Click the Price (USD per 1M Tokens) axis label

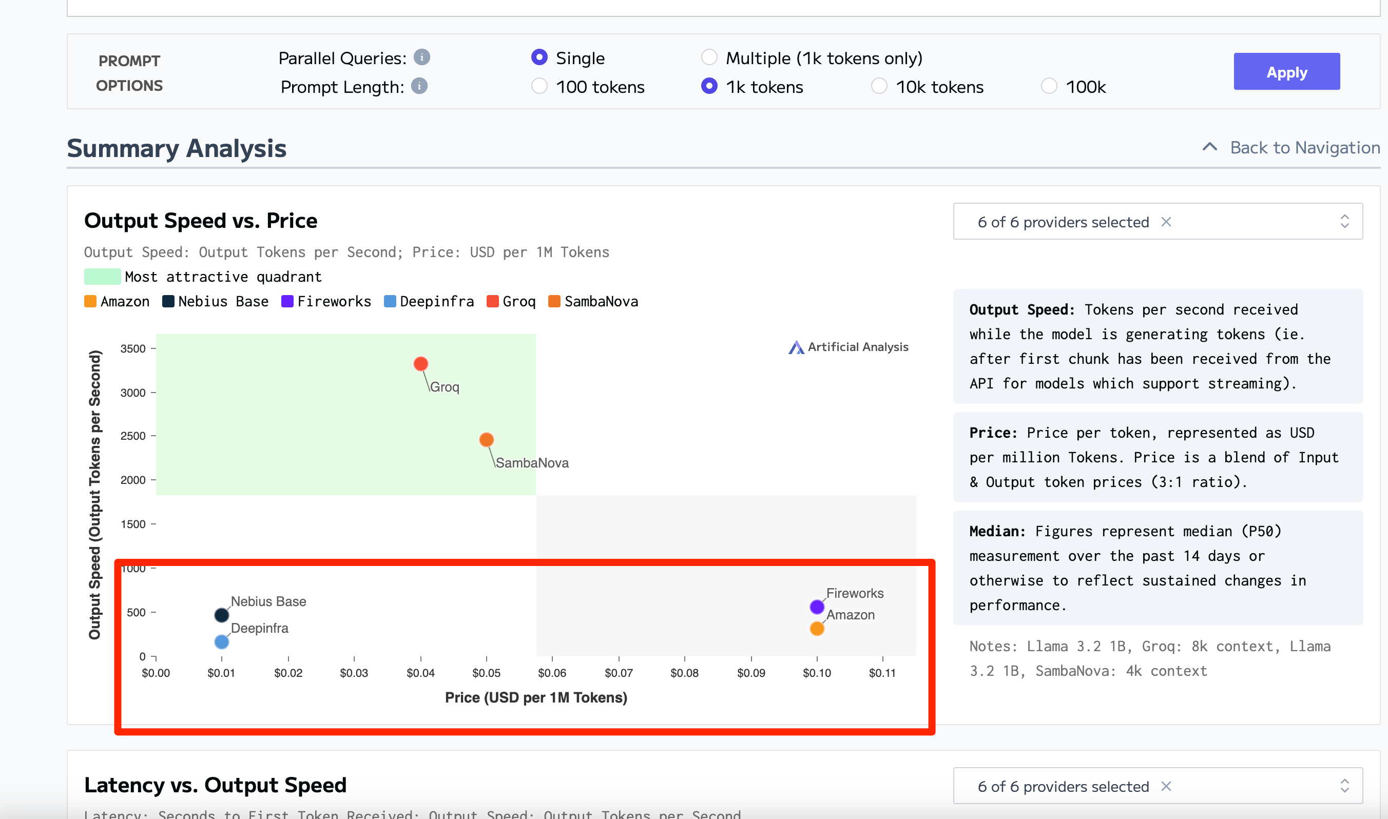pos(536,697)
